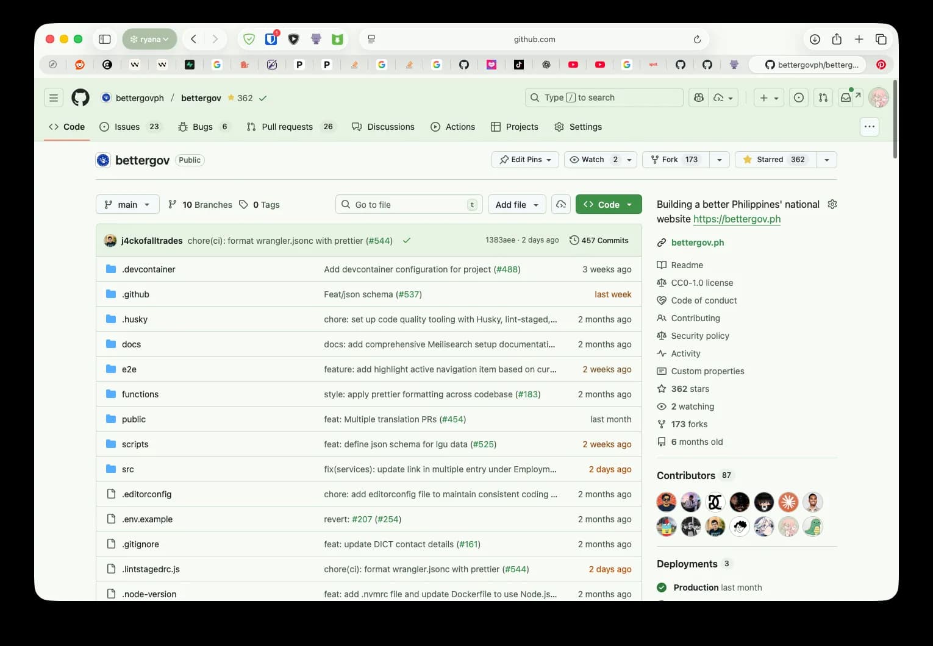933x646 pixels.
Task: View the Actions tab
Action: point(453,127)
